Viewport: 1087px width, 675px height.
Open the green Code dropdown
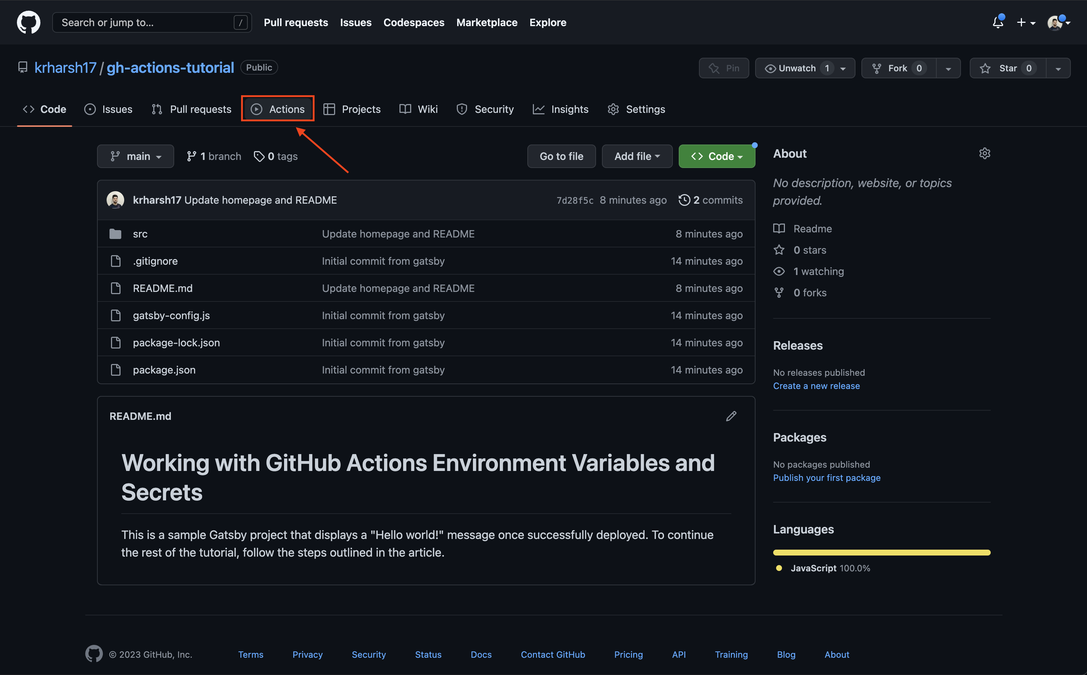(716, 156)
